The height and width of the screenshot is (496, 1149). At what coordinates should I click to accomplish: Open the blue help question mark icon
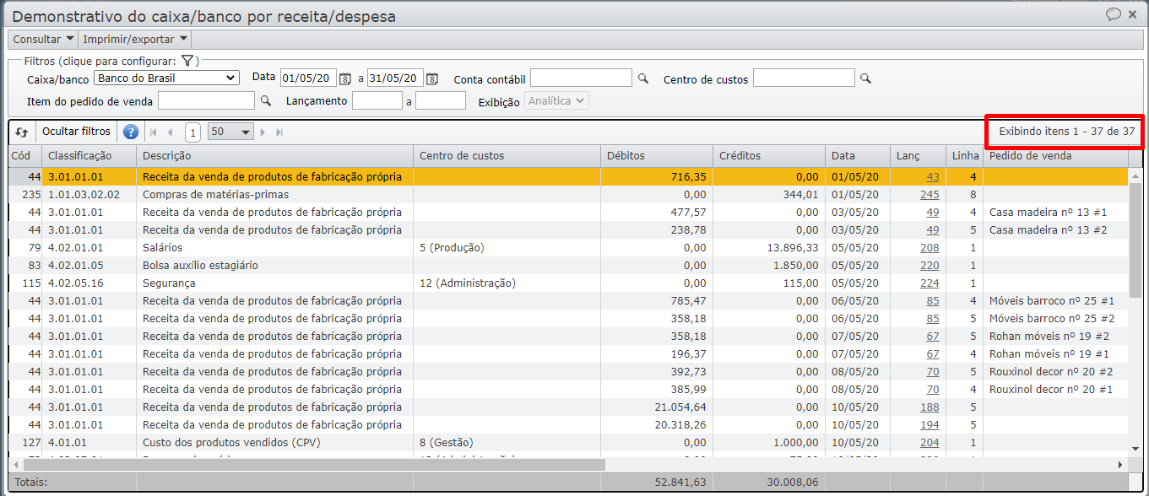coord(131,132)
